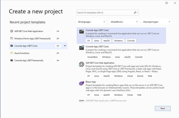Screen dimensions: 179x118
Task: Click the Windows tag under Blazor App
Action: 118,95
